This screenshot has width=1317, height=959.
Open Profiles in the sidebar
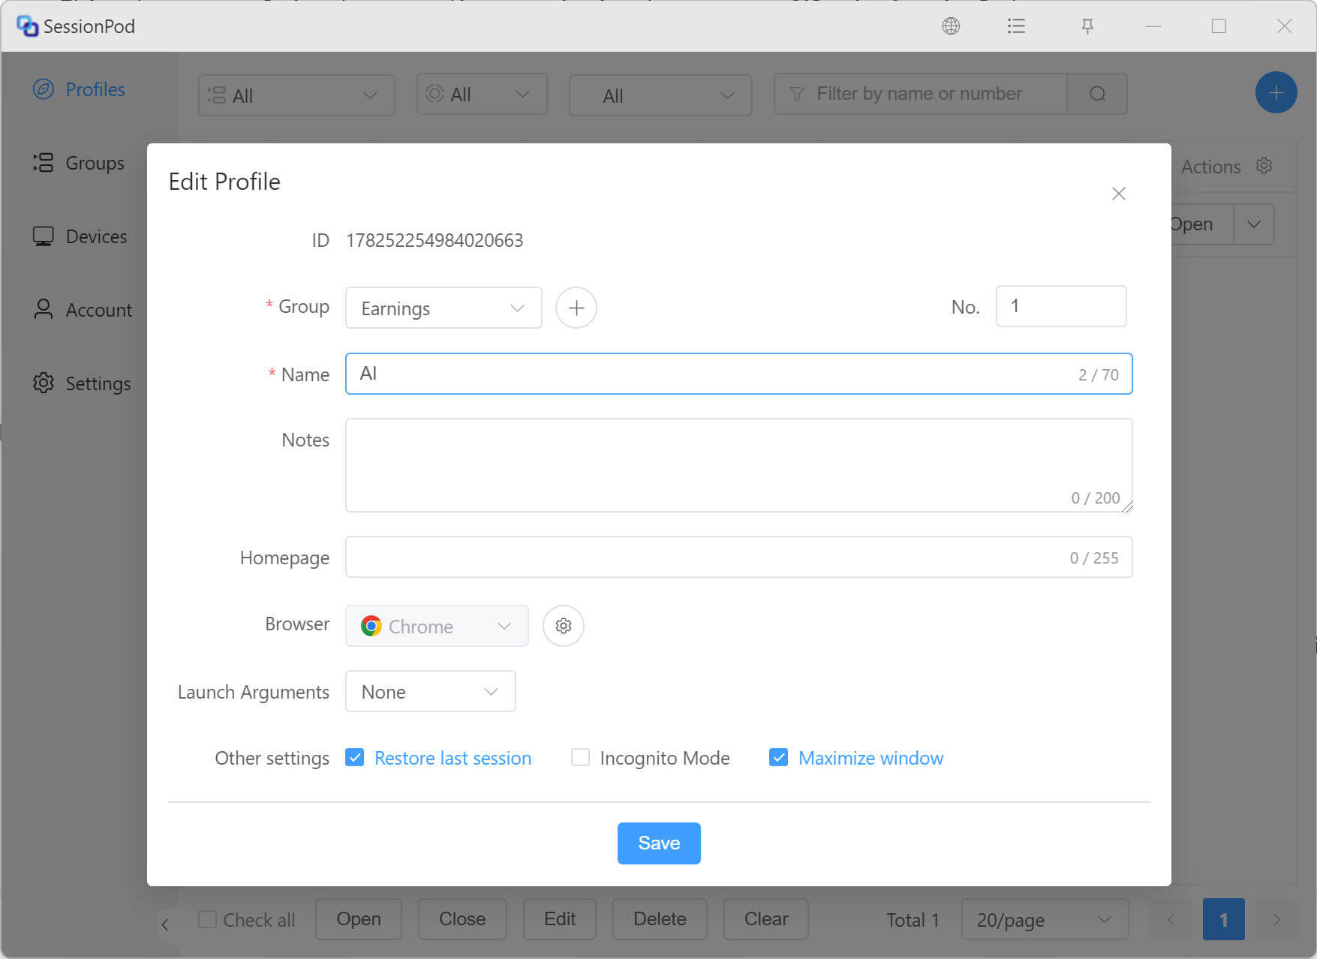(x=79, y=89)
